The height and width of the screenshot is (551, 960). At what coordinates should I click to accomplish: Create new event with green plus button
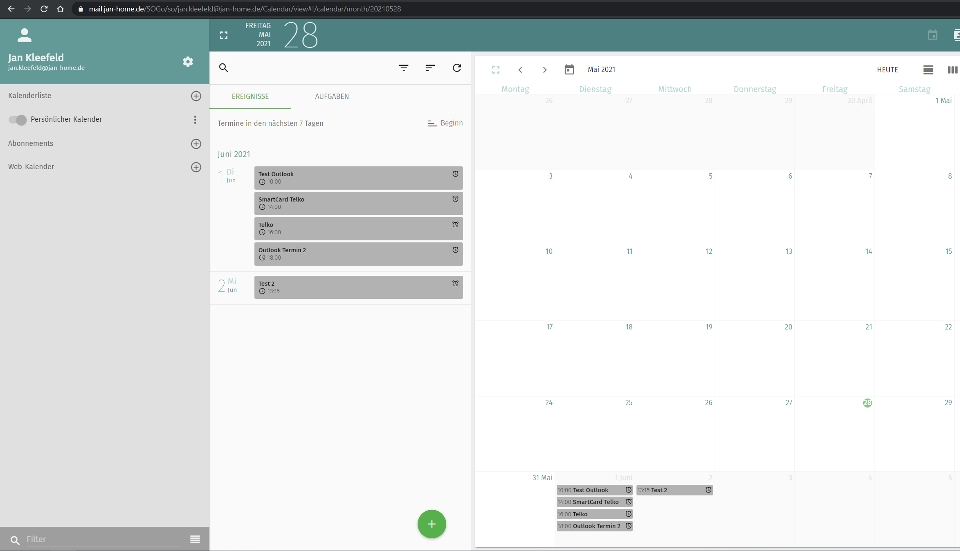pyautogui.click(x=432, y=524)
